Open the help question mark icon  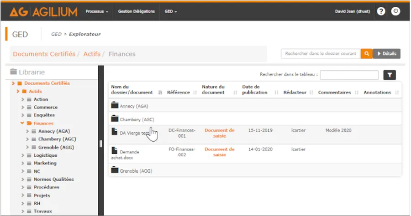coord(381,11)
